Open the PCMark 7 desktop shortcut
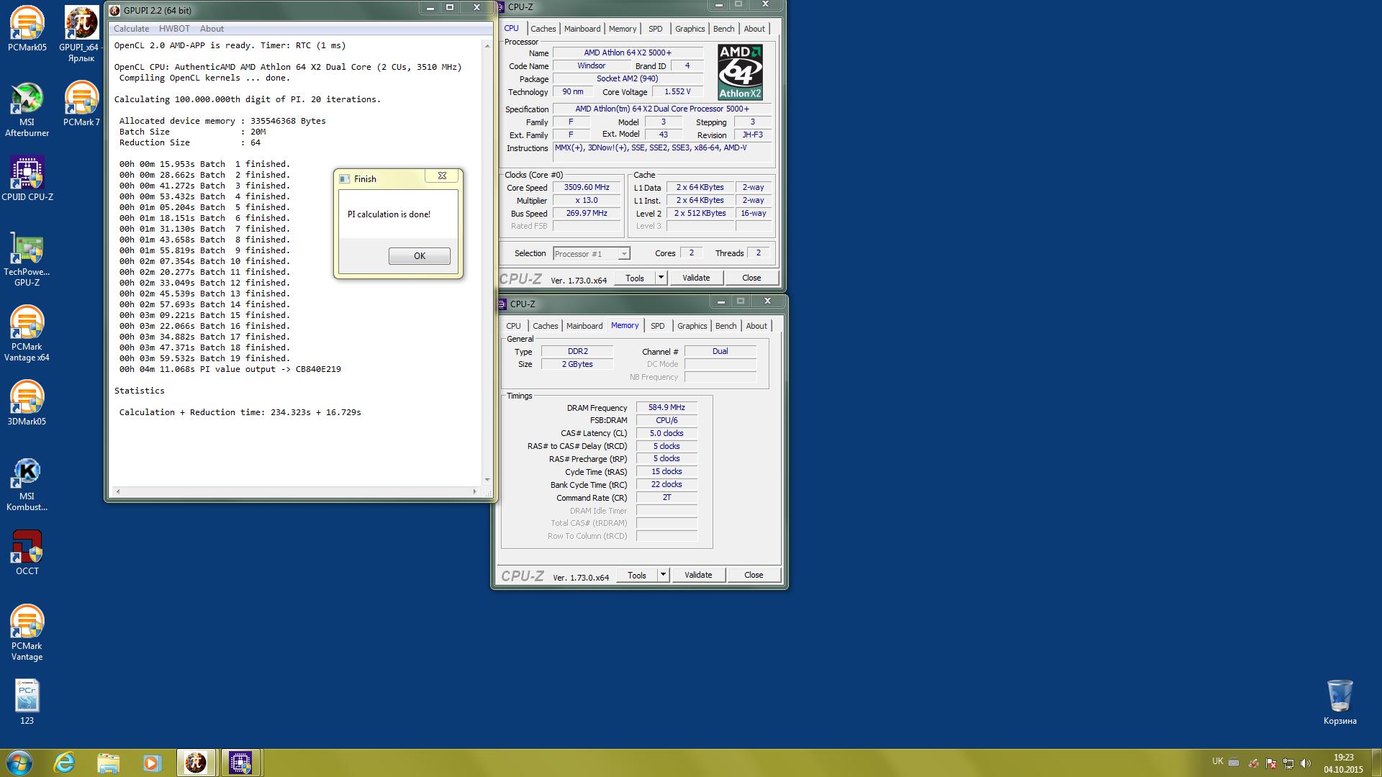 81,104
